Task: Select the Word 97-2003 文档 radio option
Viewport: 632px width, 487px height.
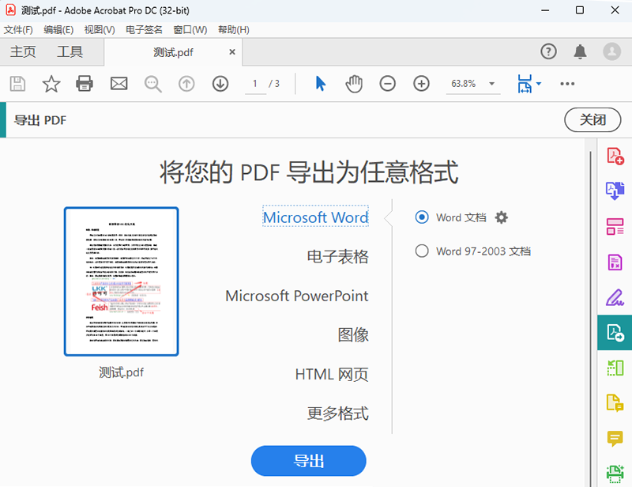Action: (422, 251)
